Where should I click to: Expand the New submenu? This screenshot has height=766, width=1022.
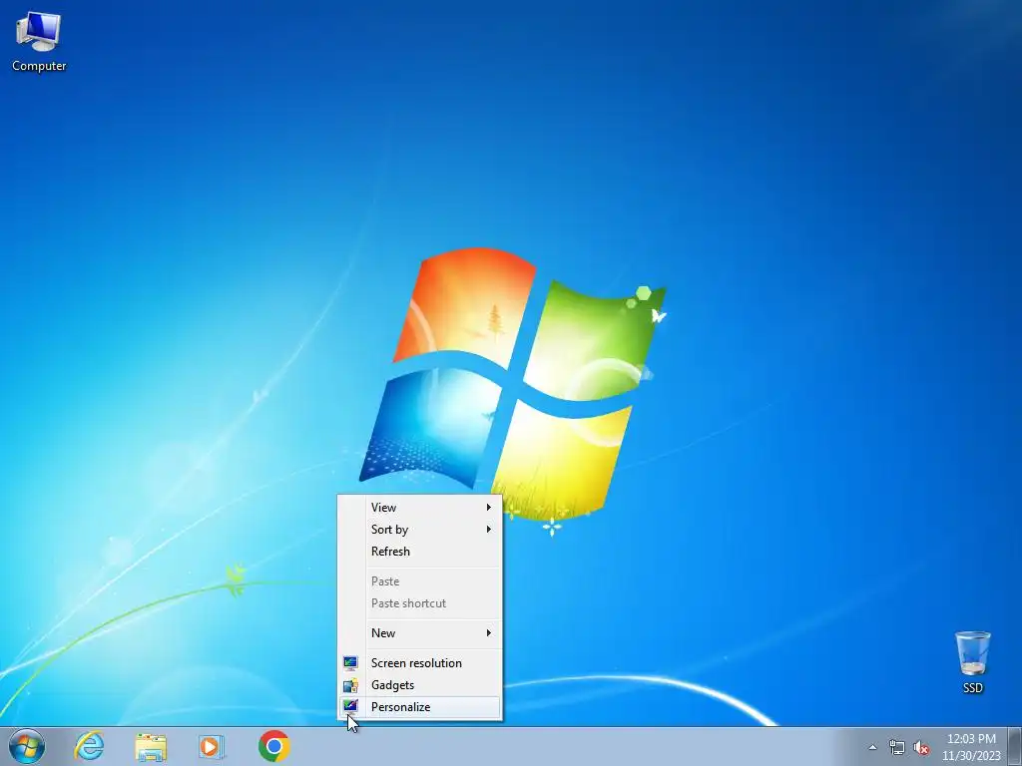click(420, 633)
